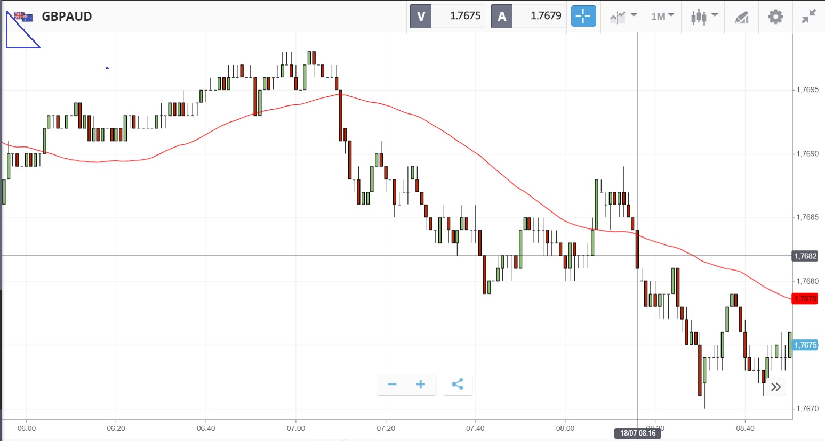
Task: Click the GBPAUD currency flags icon
Action: 23,17
